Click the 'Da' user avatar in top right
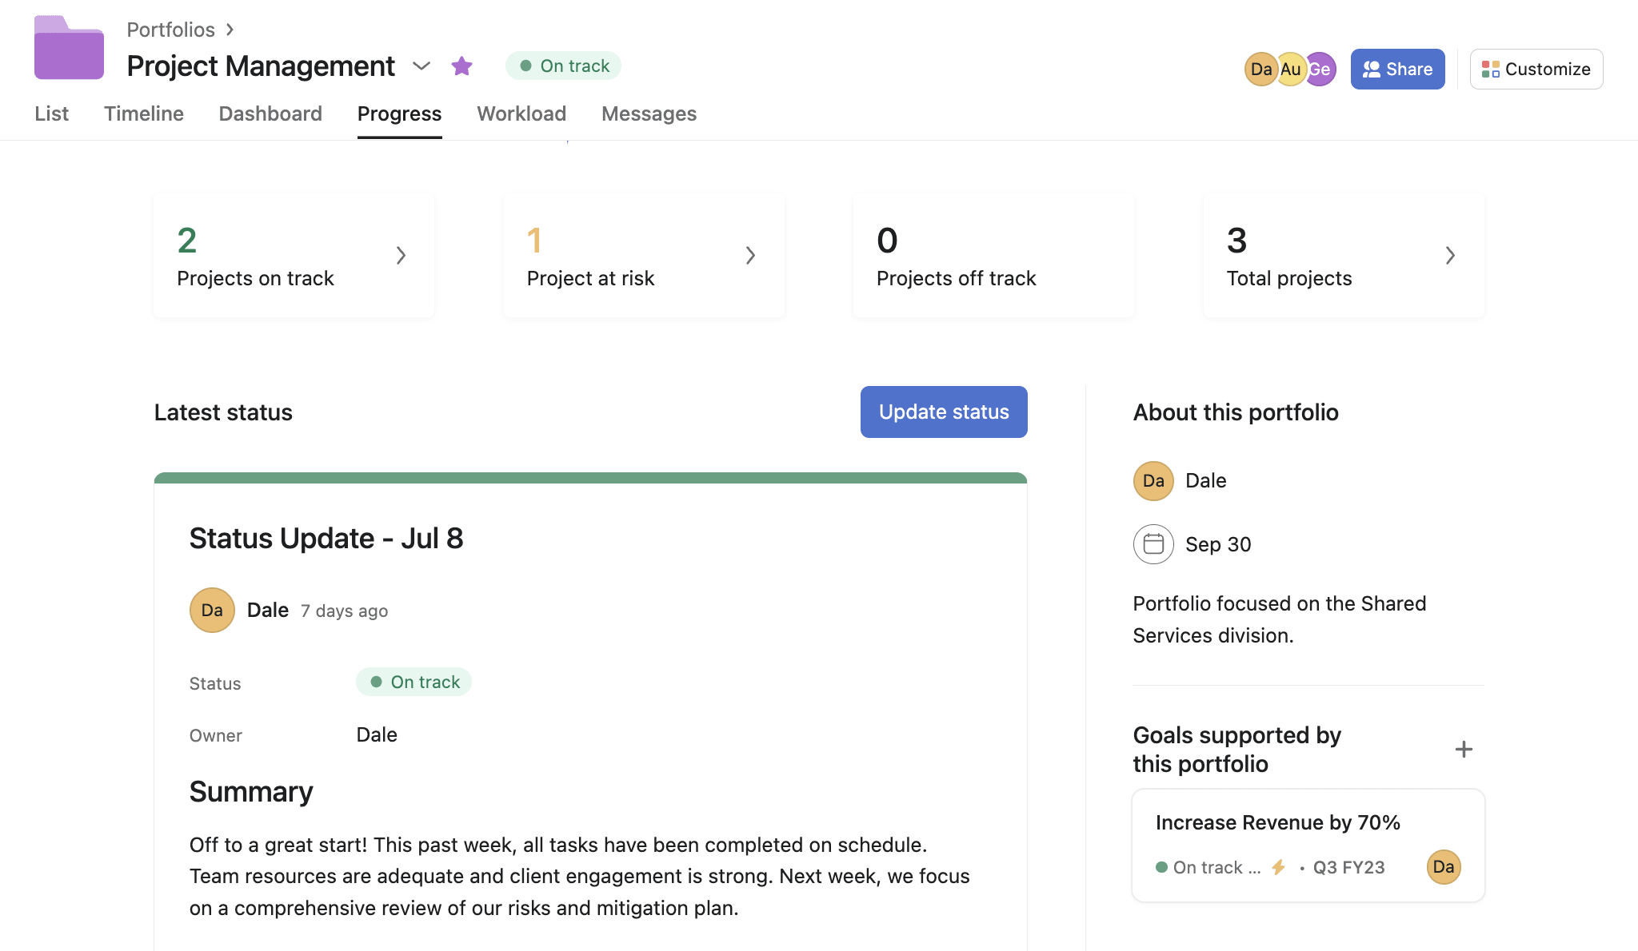 [x=1260, y=69]
